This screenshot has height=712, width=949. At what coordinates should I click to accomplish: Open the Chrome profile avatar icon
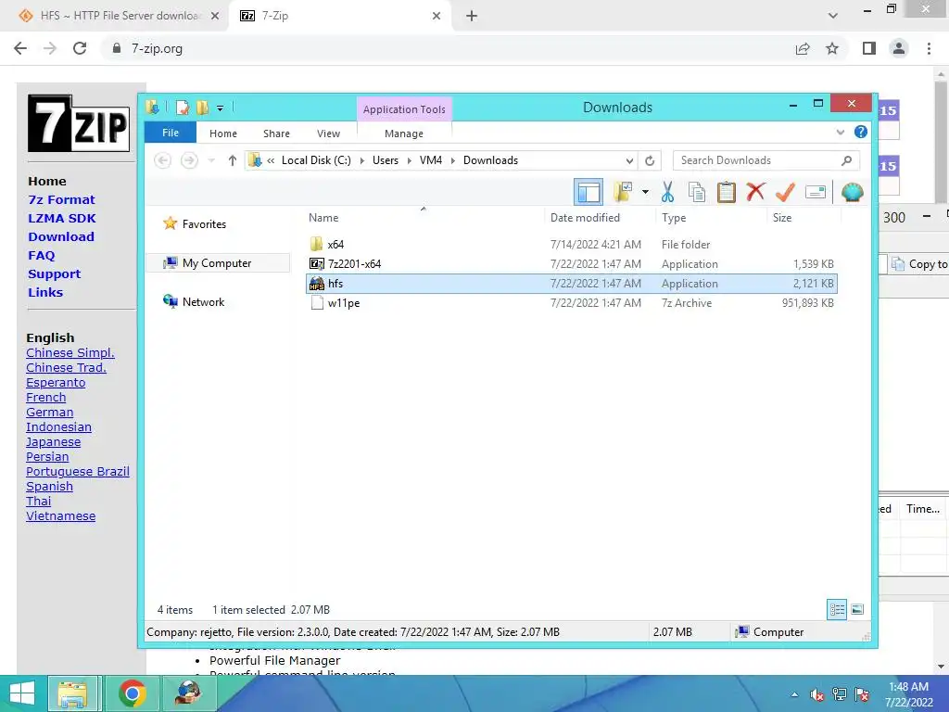[899, 48]
